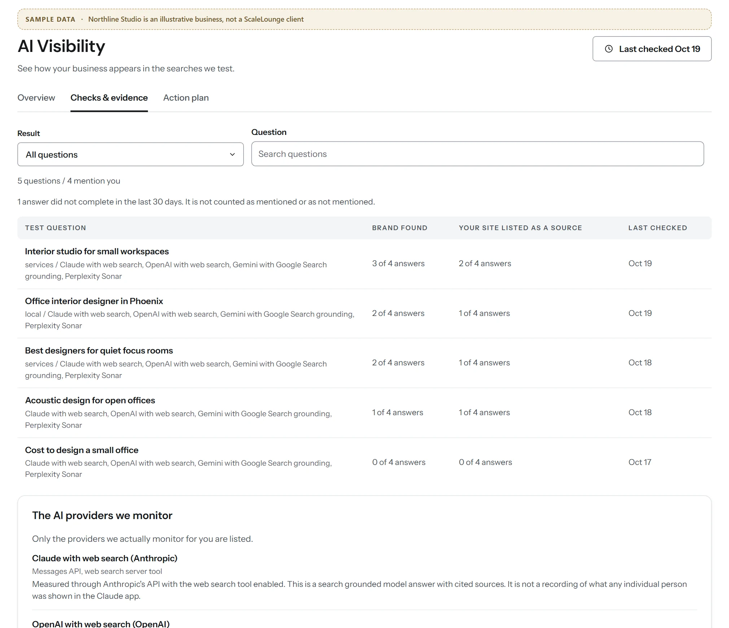Click Claude with web search (Anthropic) heading

pos(105,558)
